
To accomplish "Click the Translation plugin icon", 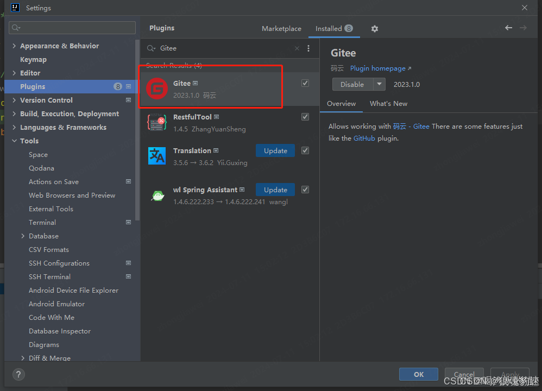I will coord(157,156).
